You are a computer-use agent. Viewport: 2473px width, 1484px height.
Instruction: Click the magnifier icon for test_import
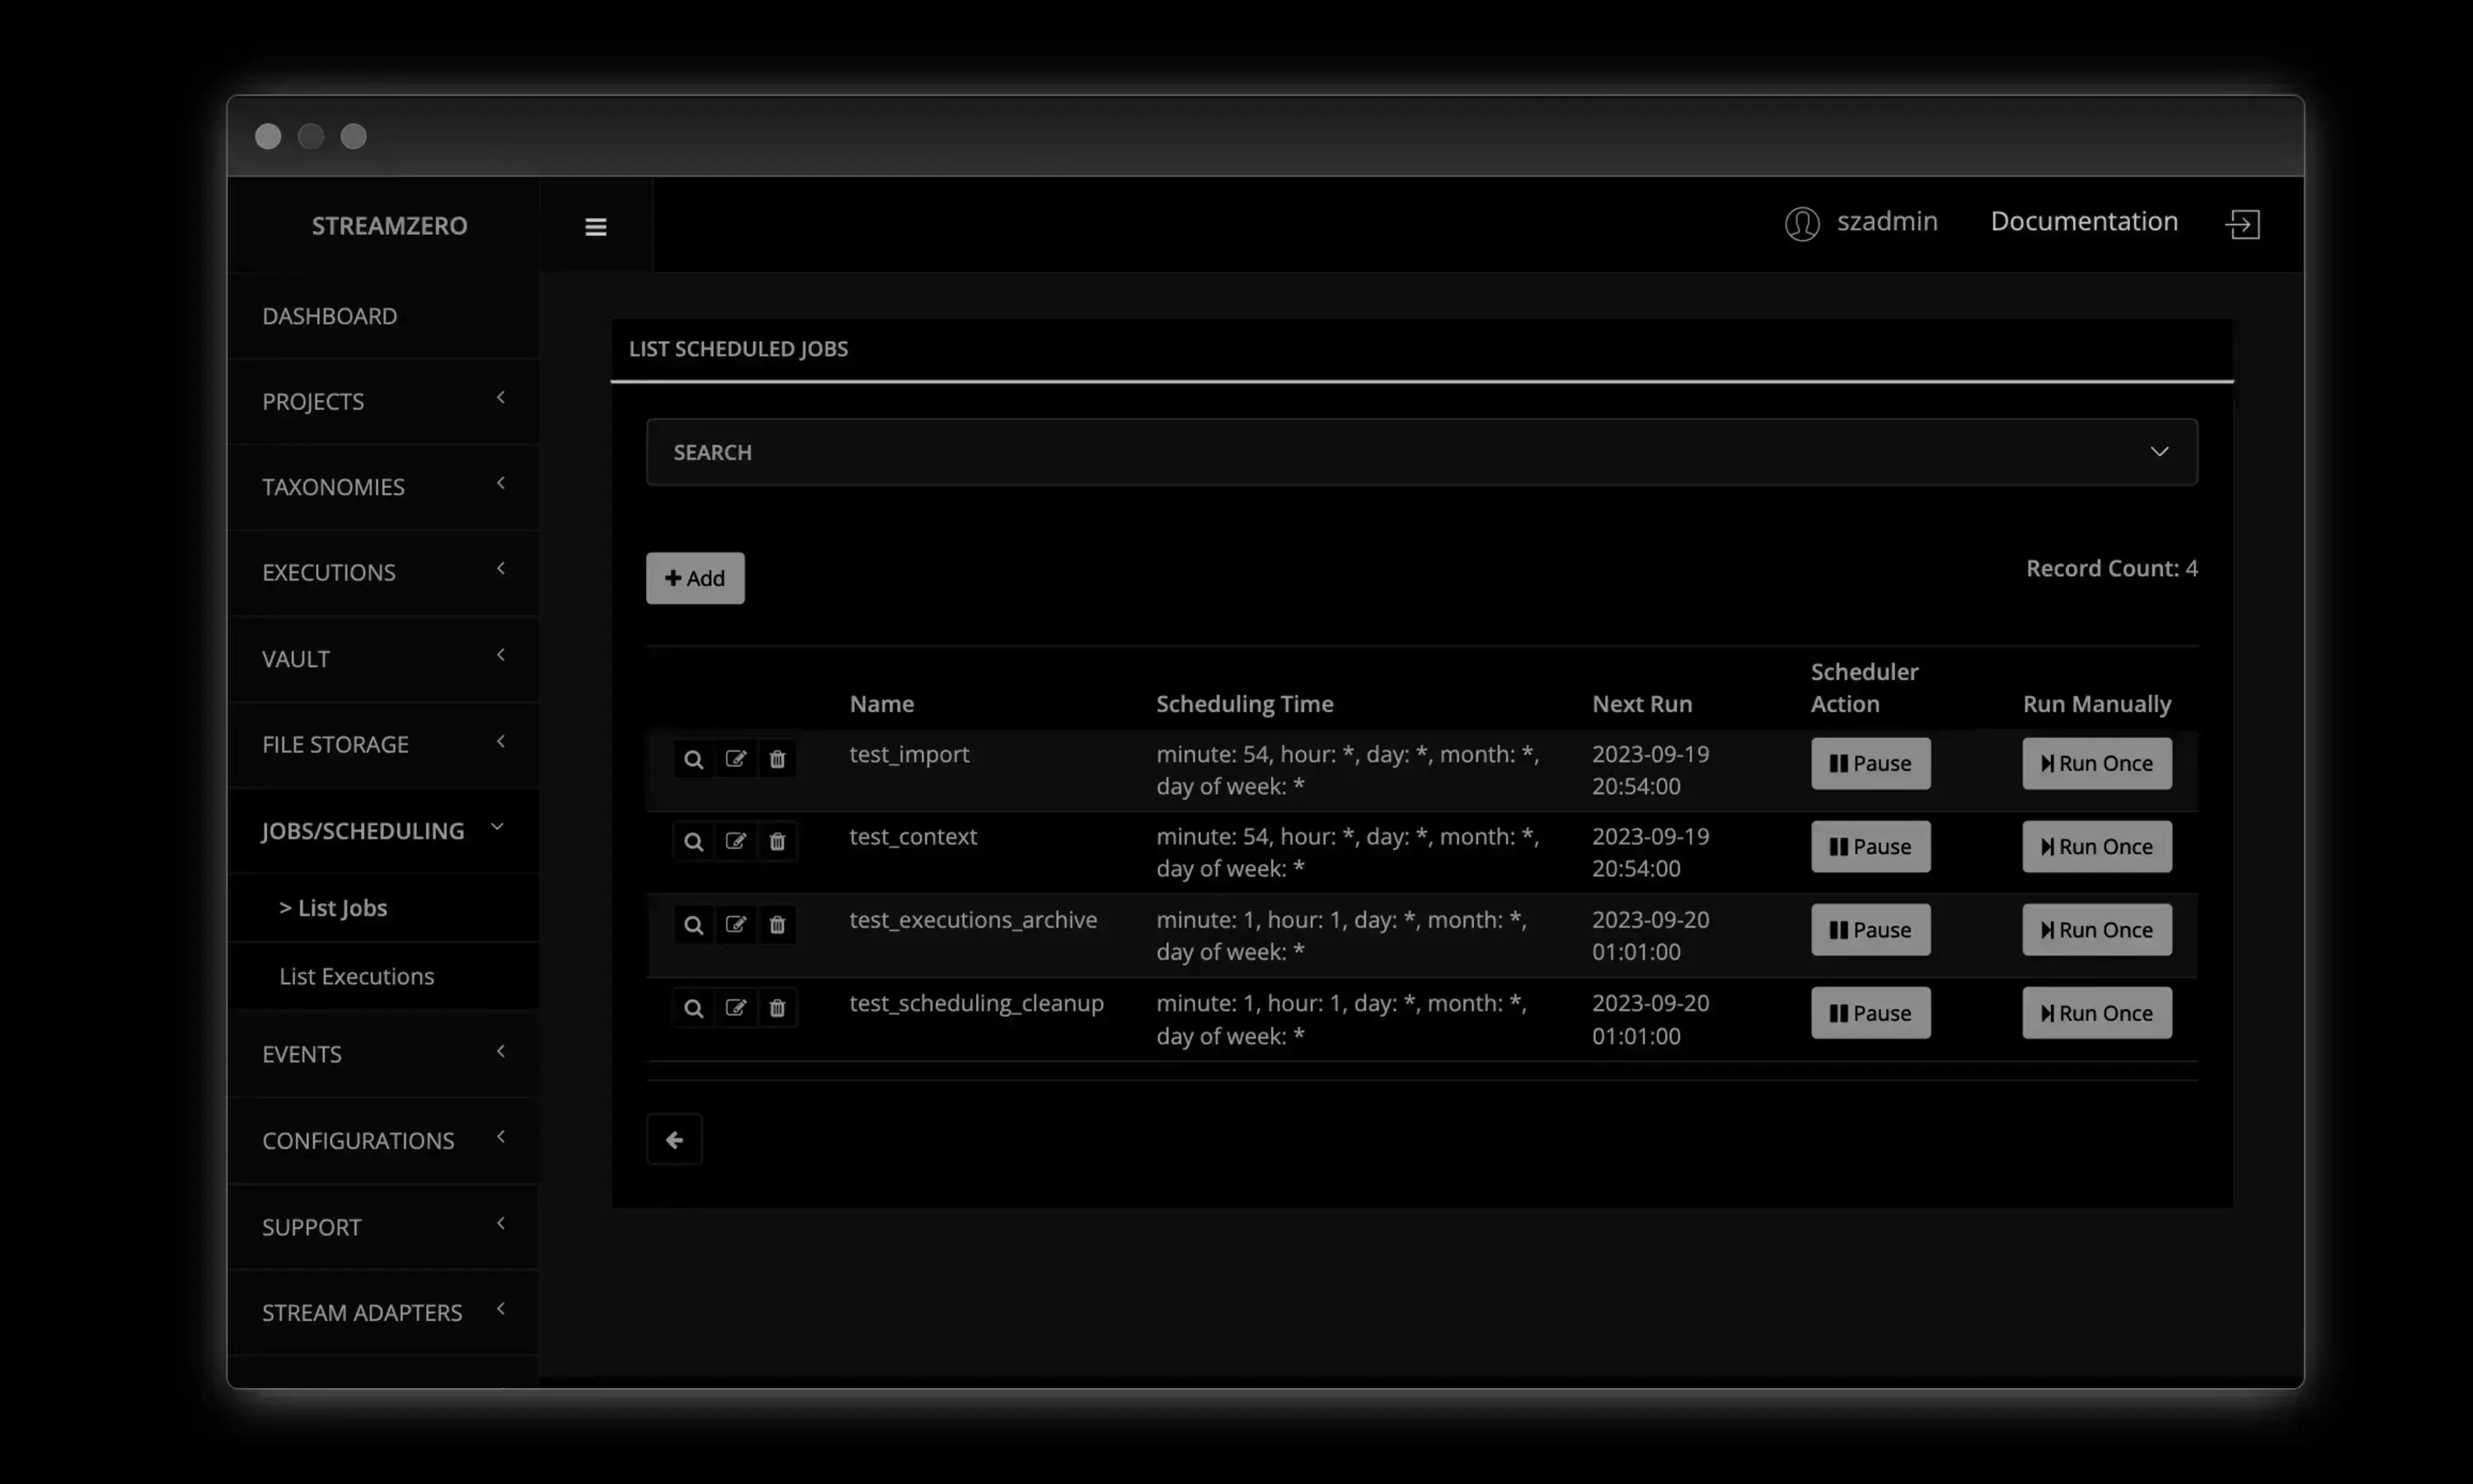tap(692, 760)
